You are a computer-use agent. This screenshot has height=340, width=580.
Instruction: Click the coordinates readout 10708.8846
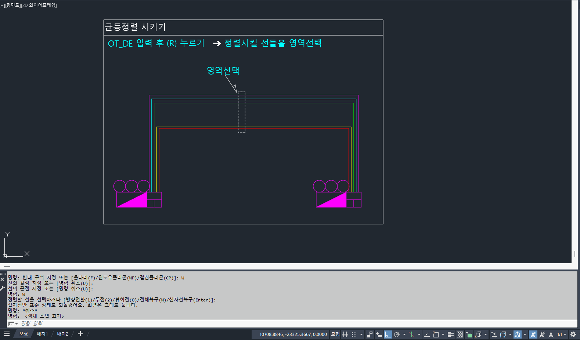[293, 334]
